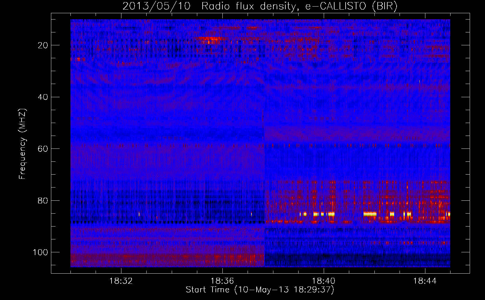This screenshot has width=485, height=300.
Task: Click the '18:32' time tick label
Action: 121,281
